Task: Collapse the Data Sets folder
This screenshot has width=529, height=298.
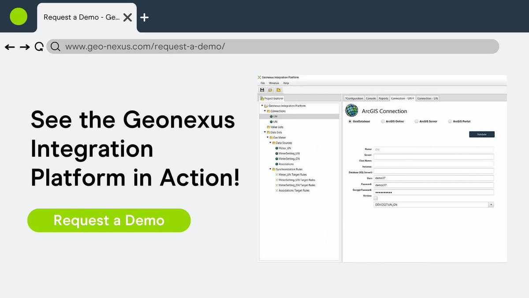Action: [264, 132]
